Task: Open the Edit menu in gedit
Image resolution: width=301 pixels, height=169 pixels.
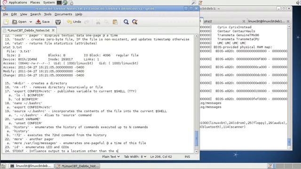Action: coord(14,14)
